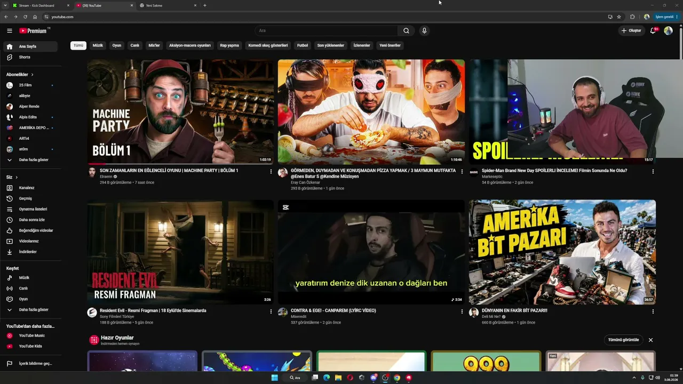The image size is (683, 384).
Task: Open Müzik under the Keşfet section
Action: tap(30, 278)
